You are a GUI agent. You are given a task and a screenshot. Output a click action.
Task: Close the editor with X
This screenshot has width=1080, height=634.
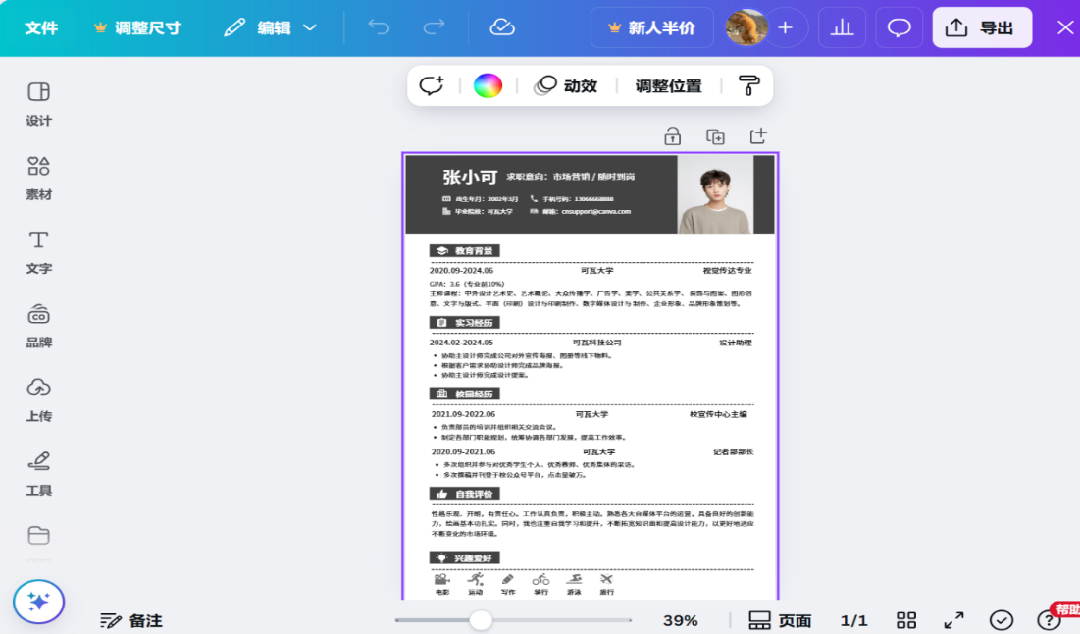coord(1065,28)
